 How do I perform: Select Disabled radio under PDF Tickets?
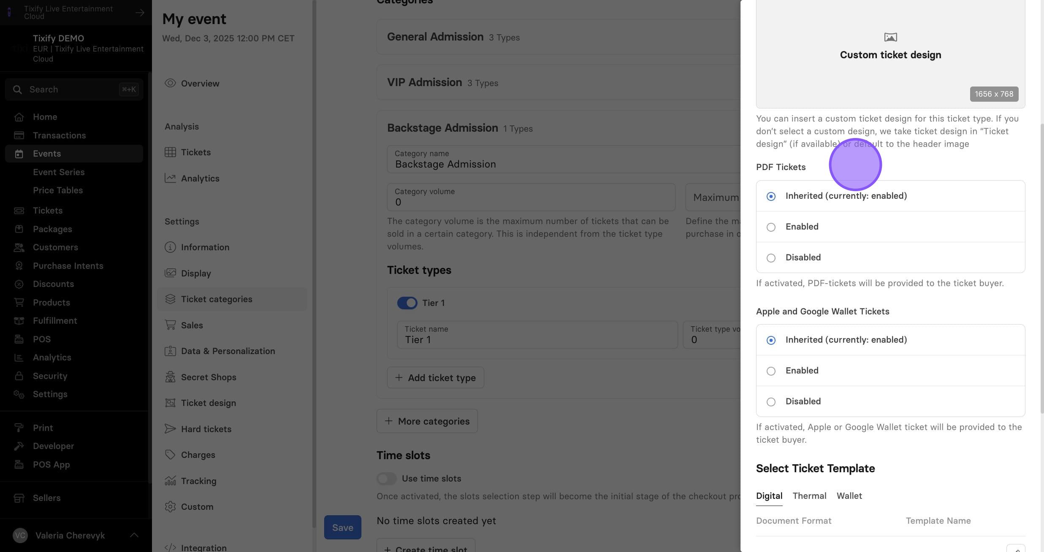coord(771,258)
